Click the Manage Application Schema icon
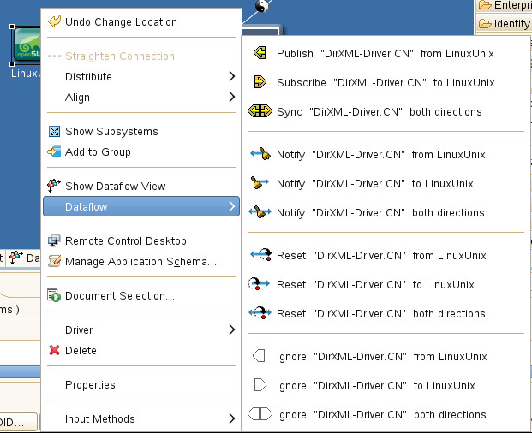Screen dimensions: 532x433 [54, 261]
